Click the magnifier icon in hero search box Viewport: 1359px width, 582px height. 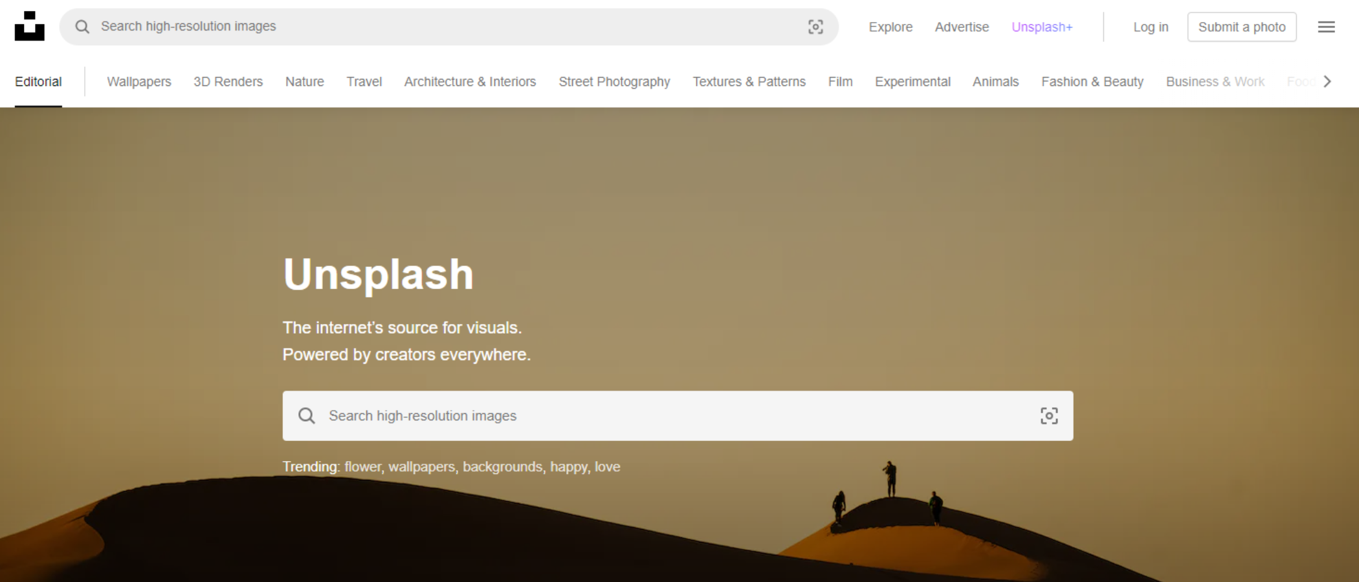pyautogui.click(x=307, y=416)
